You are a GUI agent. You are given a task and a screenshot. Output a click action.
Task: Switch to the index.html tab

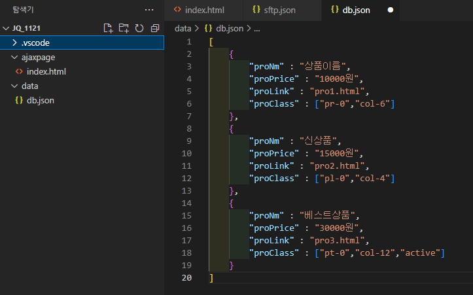click(x=204, y=10)
